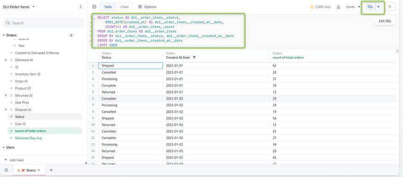Click the count value 62
The width and height of the screenshot is (403, 177).
[x=275, y=66]
